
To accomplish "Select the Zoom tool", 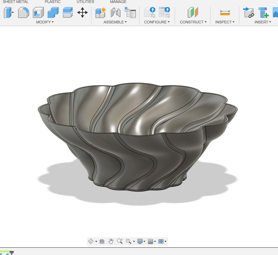I will 120,241.
